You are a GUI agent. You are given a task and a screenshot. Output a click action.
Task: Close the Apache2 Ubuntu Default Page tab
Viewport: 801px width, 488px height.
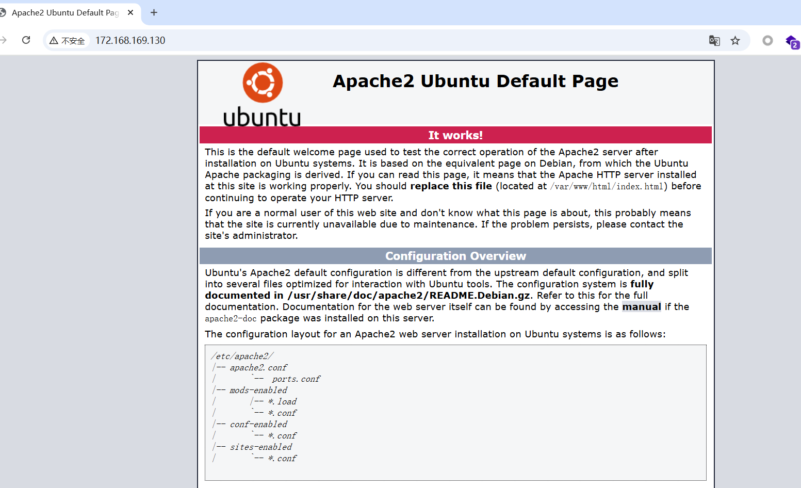(x=130, y=12)
